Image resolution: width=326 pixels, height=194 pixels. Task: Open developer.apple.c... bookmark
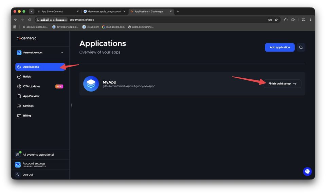tap(65, 27)
